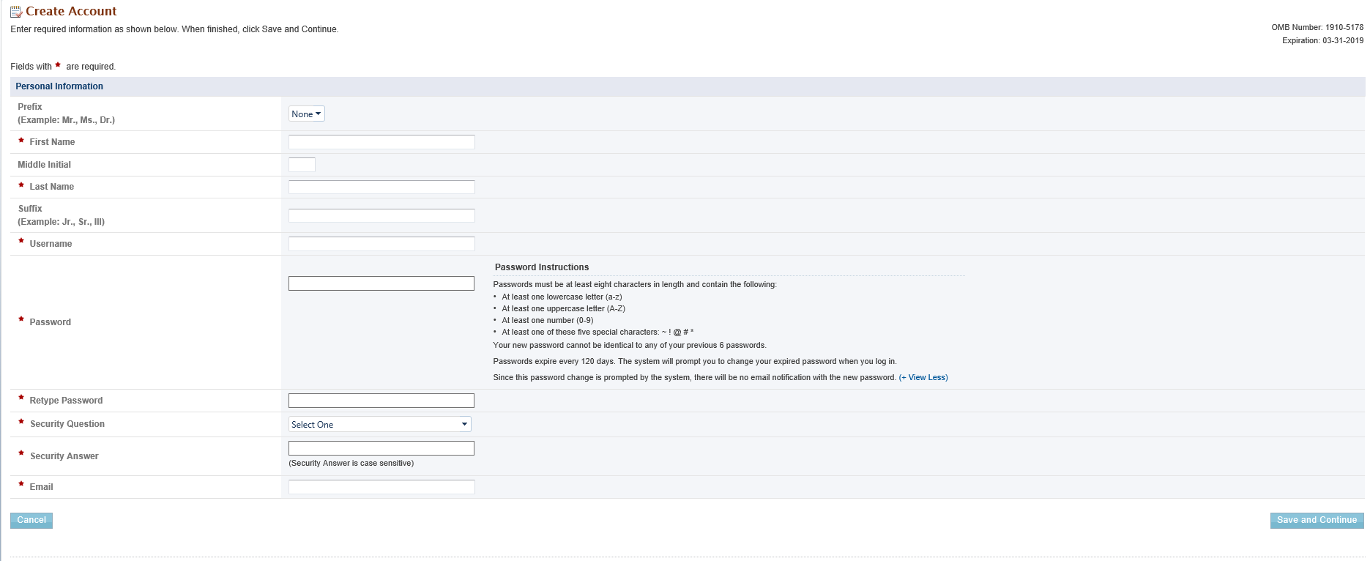Select the Last Name text field

click(381, 187)
